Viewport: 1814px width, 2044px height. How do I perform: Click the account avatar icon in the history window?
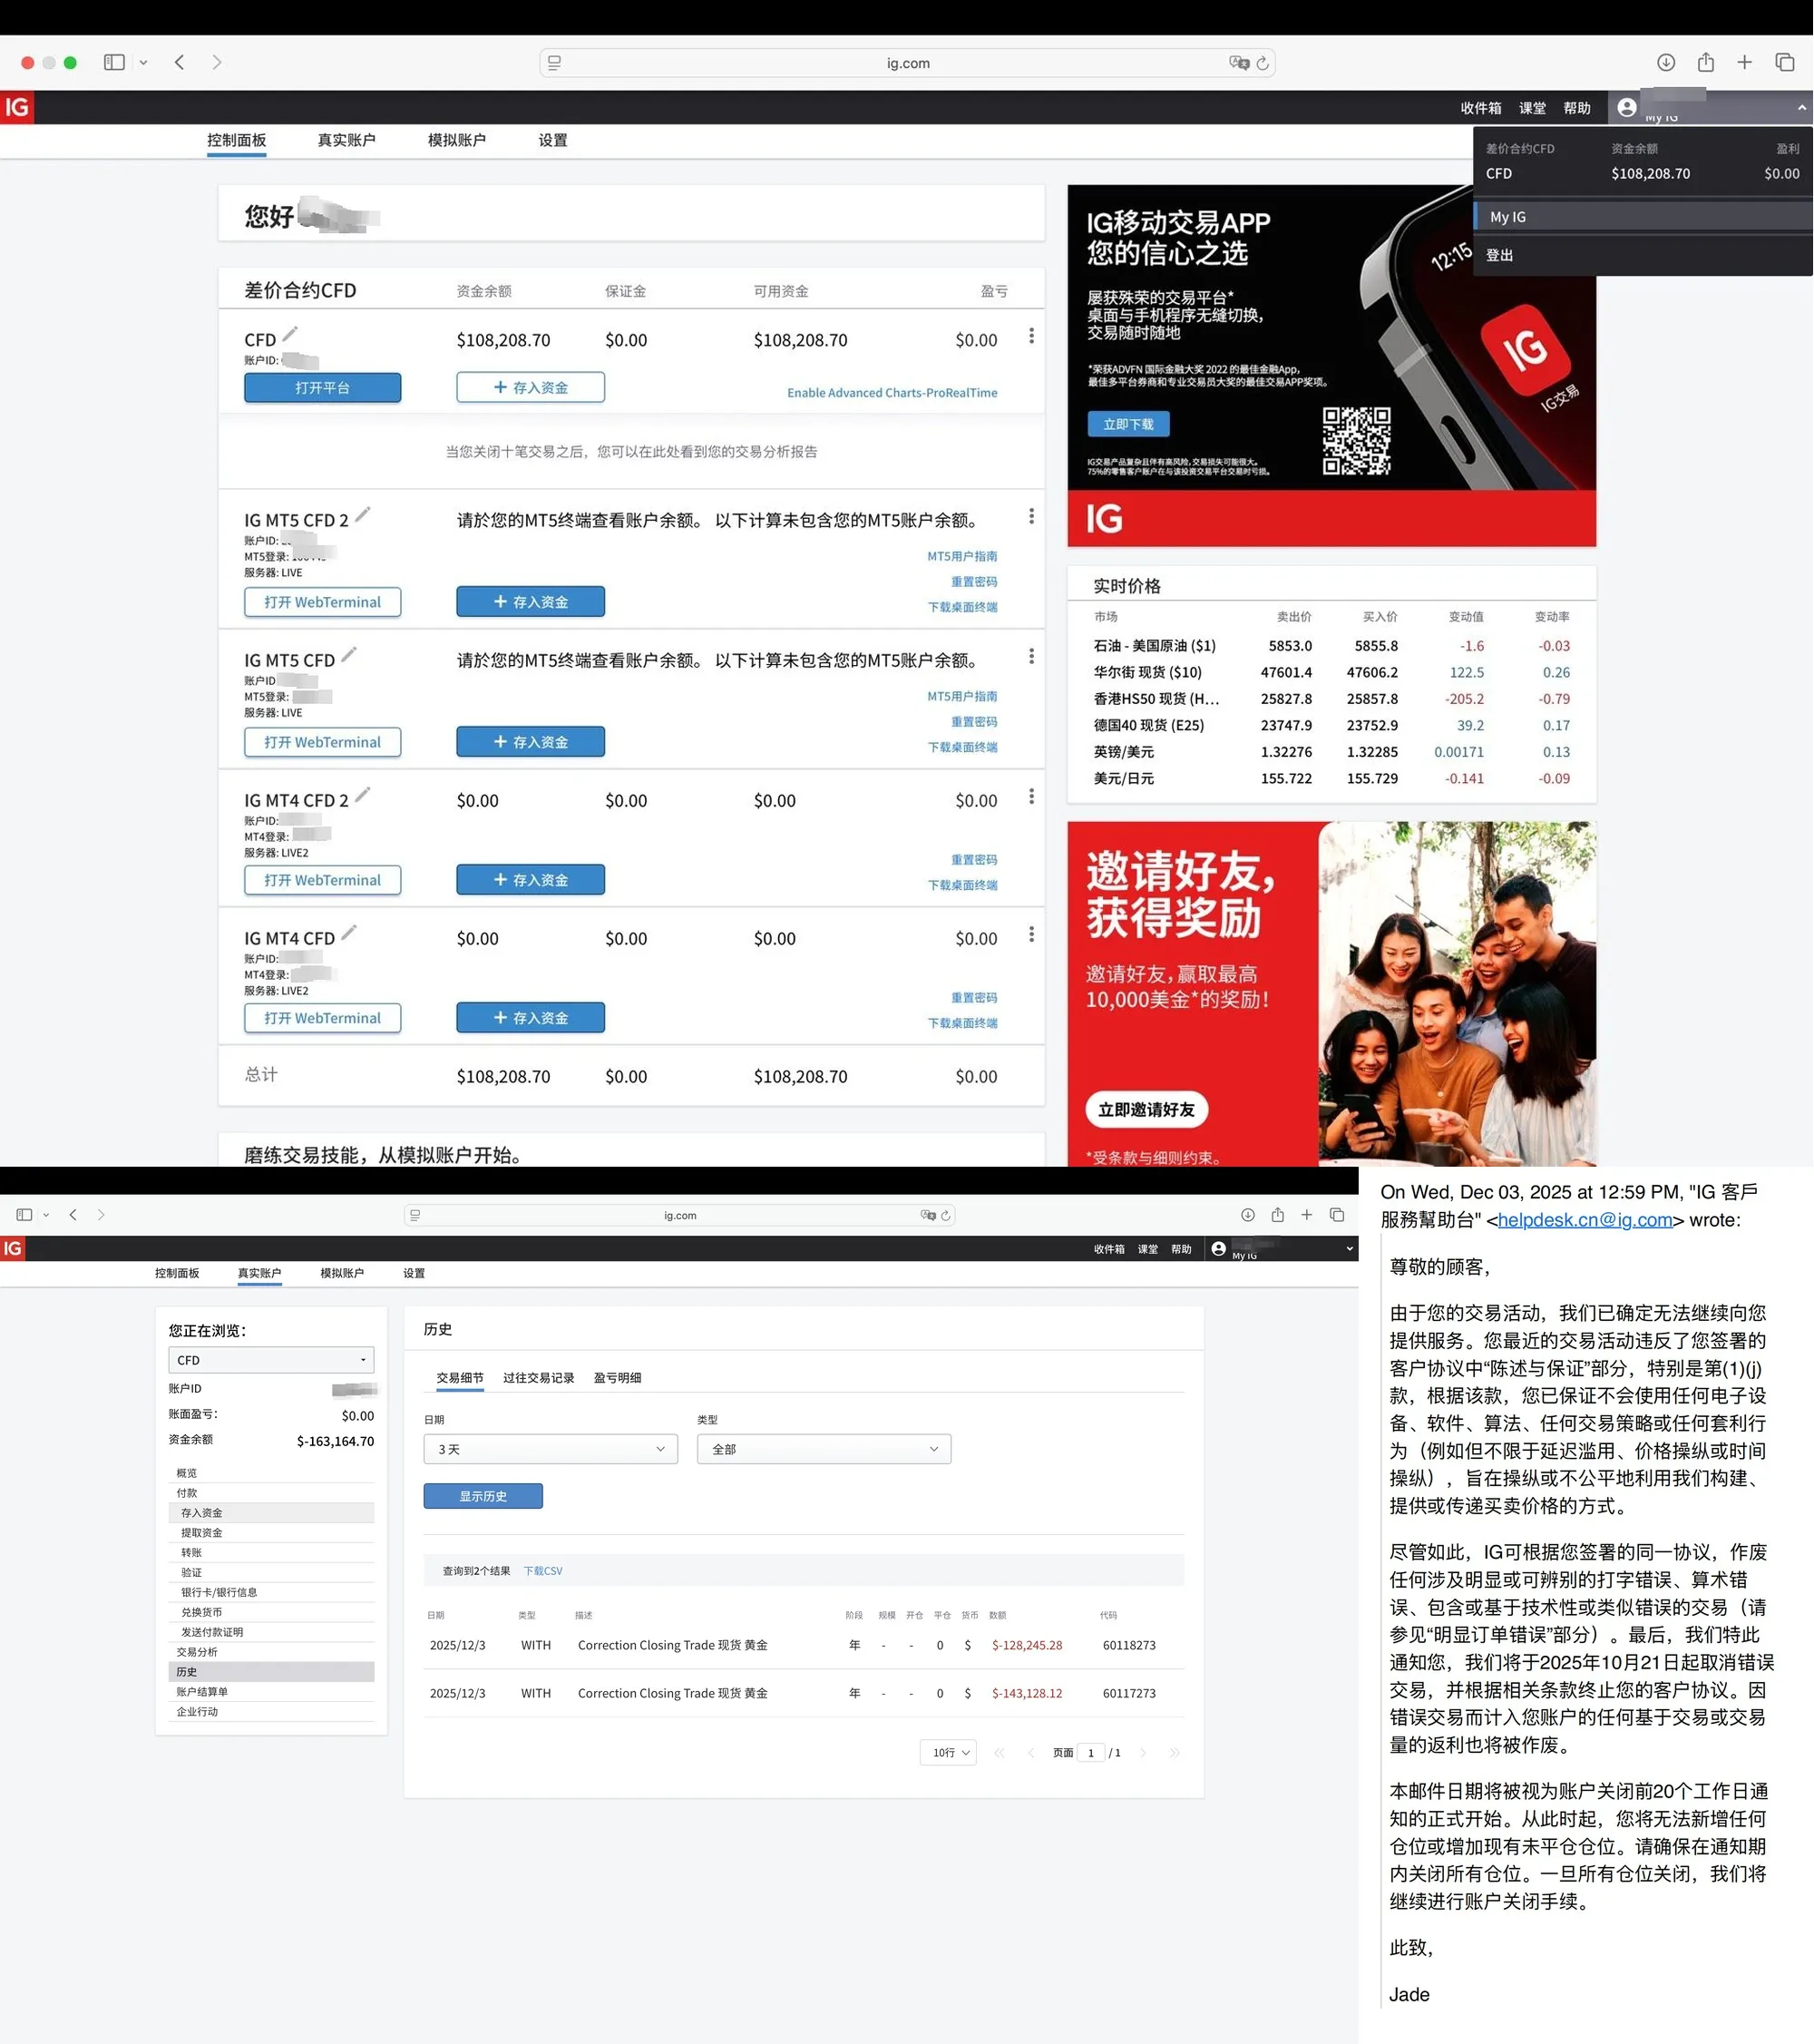[1218, 1248]
